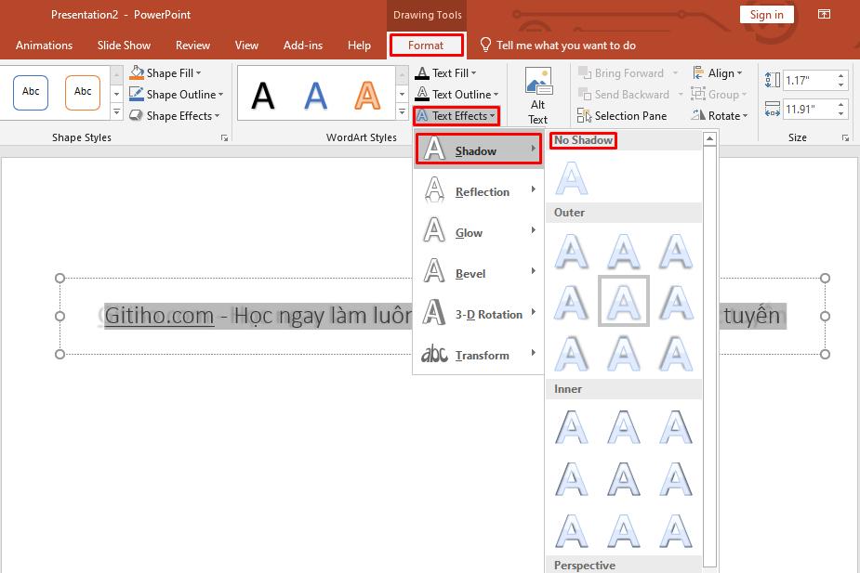Click the shape height input field
860x573 pixels.
tap(805, 81)
